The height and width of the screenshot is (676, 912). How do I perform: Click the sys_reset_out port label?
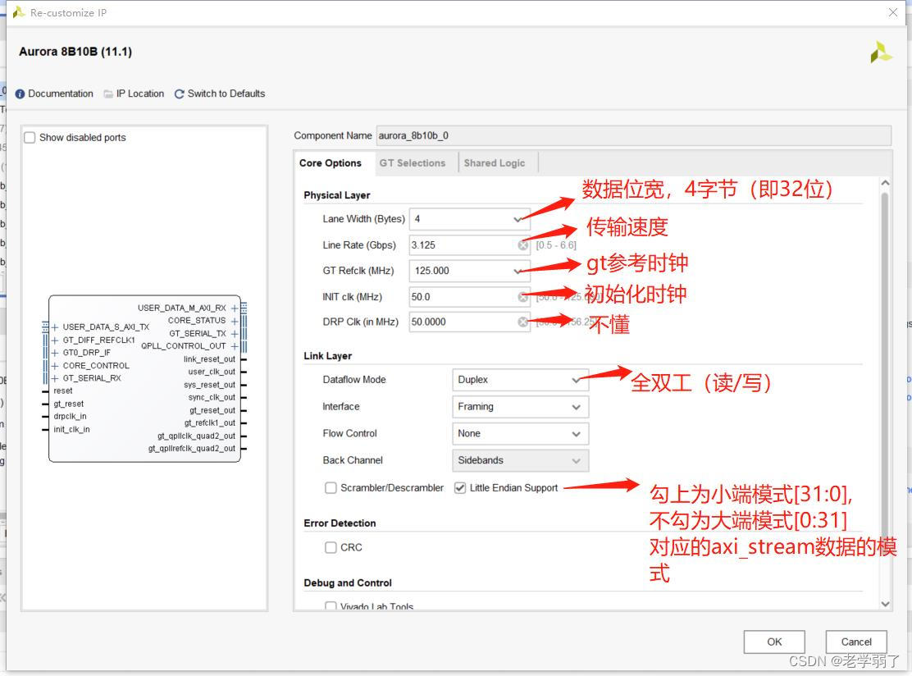pyautogui.click(x=209, y=385)
